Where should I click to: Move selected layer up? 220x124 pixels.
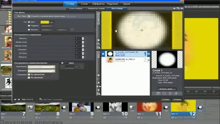click(99, 83)
